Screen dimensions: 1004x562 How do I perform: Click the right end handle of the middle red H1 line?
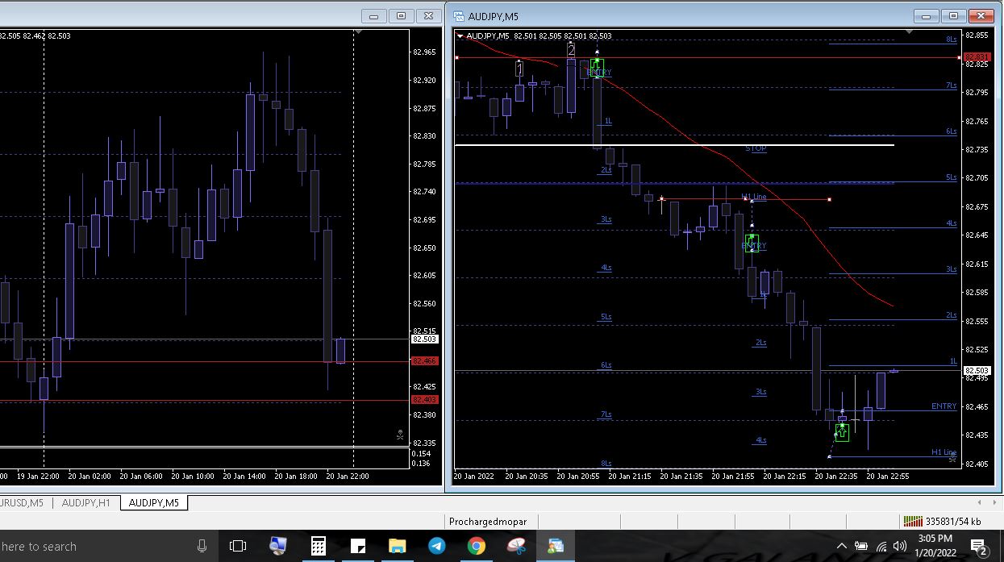829,199
